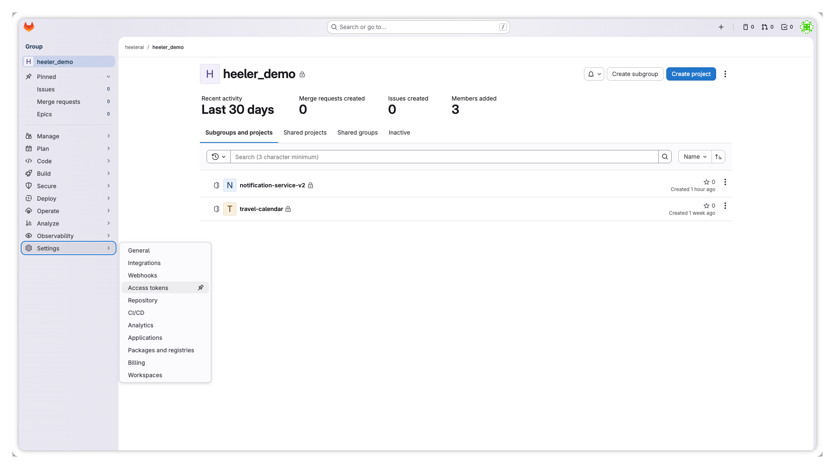
Task: Click the private lock icon beside heeler_demo title
Action: [302, 74]
